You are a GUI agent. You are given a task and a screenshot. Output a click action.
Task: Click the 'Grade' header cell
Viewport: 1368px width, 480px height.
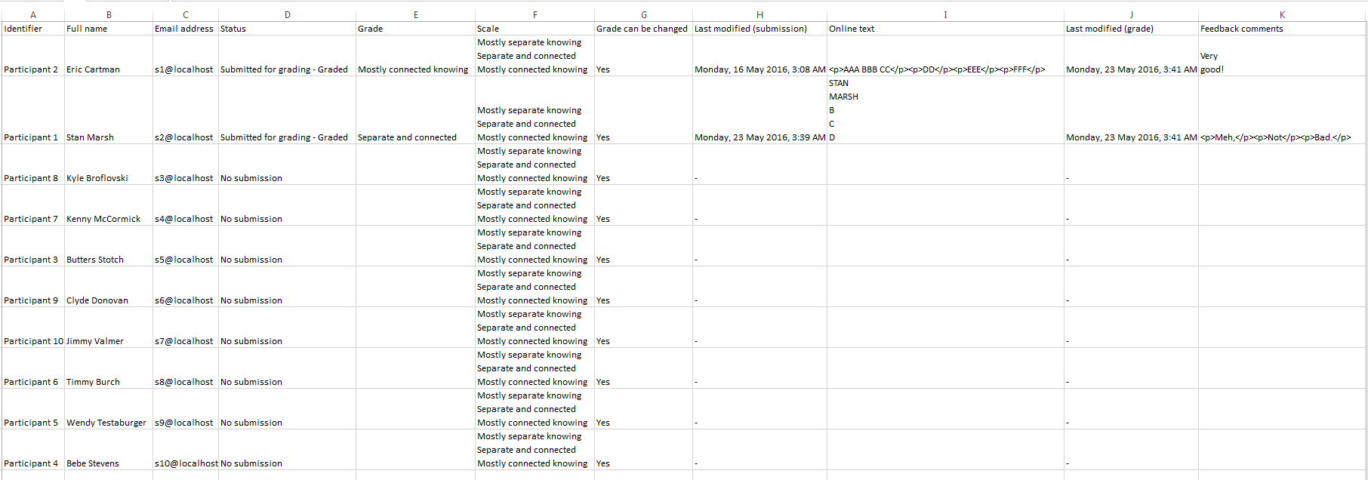point(415,29)
